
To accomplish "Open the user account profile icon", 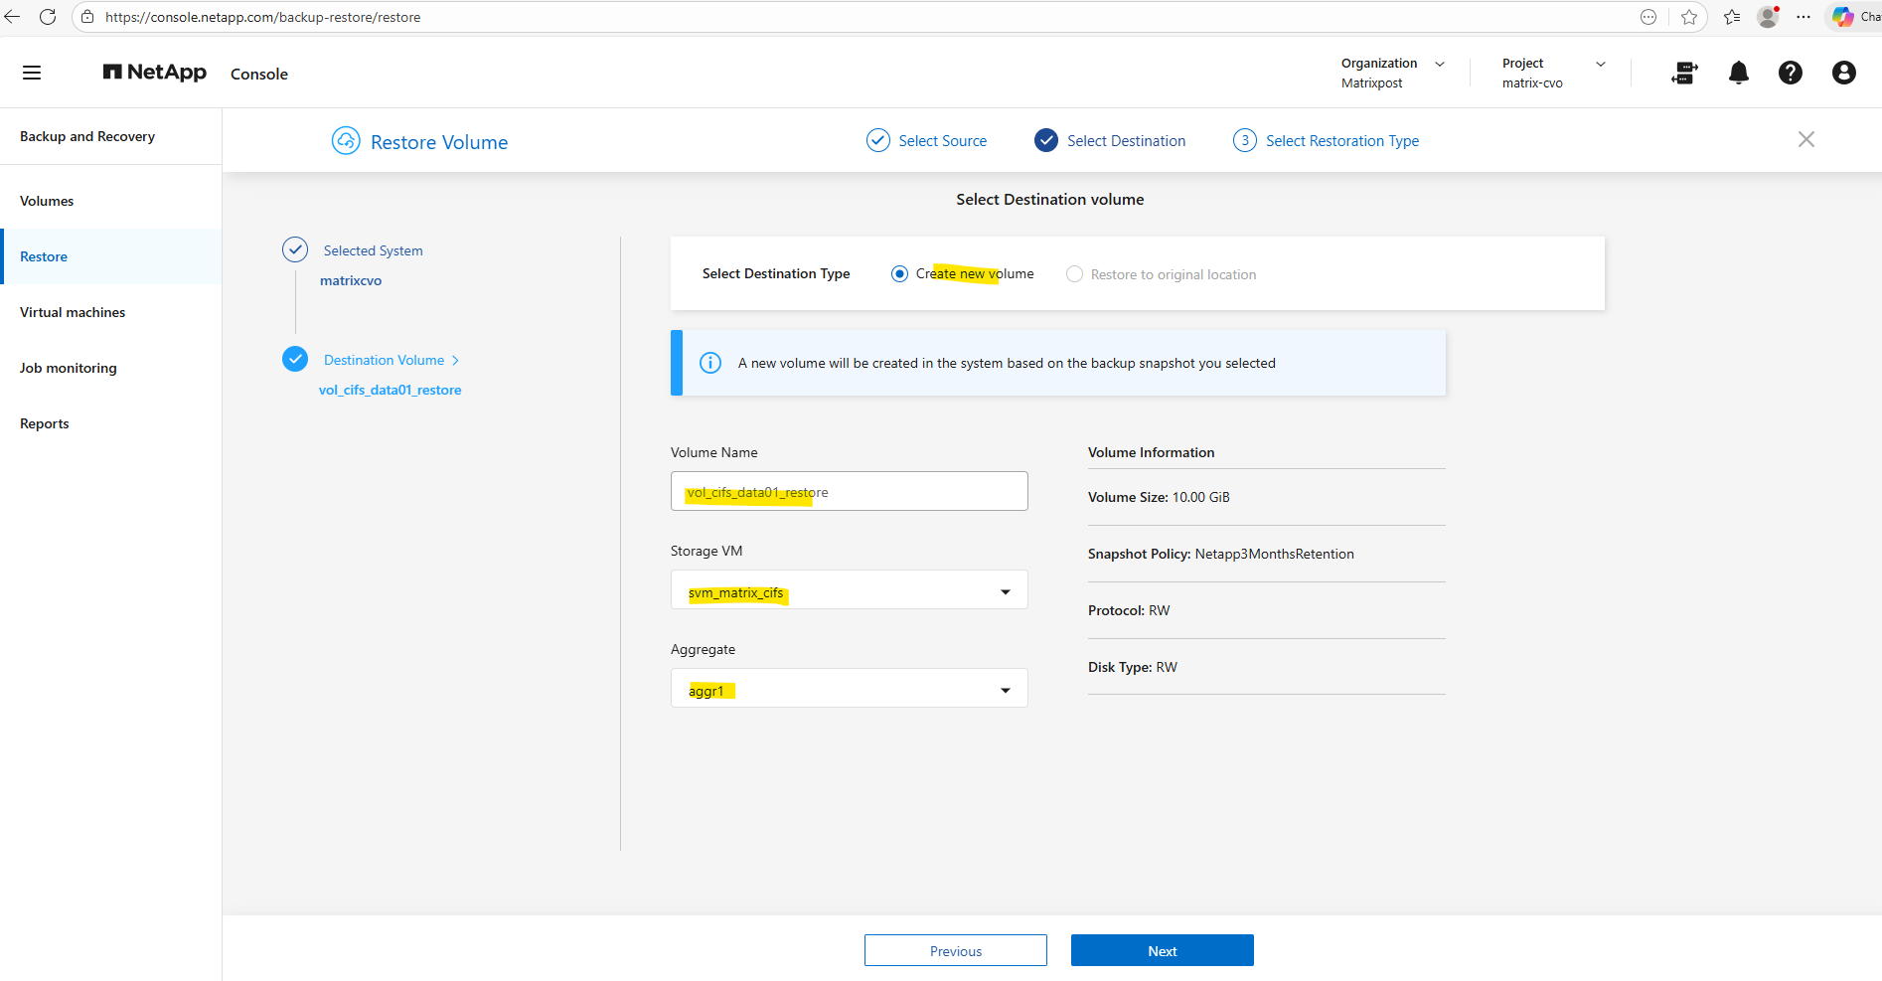I will [1843, 73].
